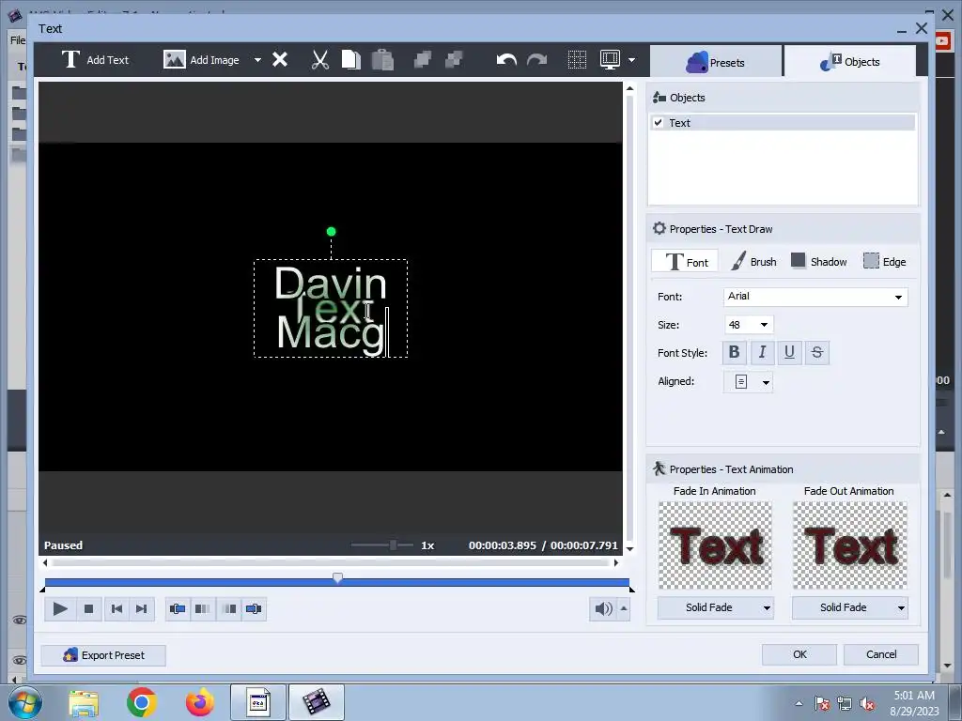Viewport: 962px width, 721px height.
Task: Click the second gray fade marker icon
Action: pyautogui.click(x=203, y=608)
